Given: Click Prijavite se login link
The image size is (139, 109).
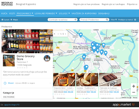Looking at the screenshot, I should pos(132,4).
